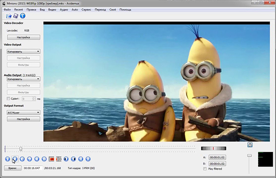Open the Recent menu
276x178 pixels.
pos(18,10)
